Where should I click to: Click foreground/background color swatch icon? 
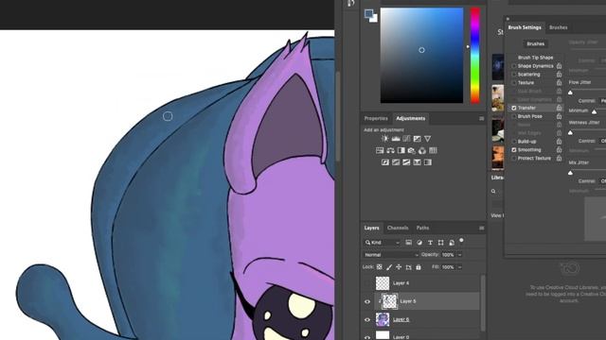click(x=370, y=15)
